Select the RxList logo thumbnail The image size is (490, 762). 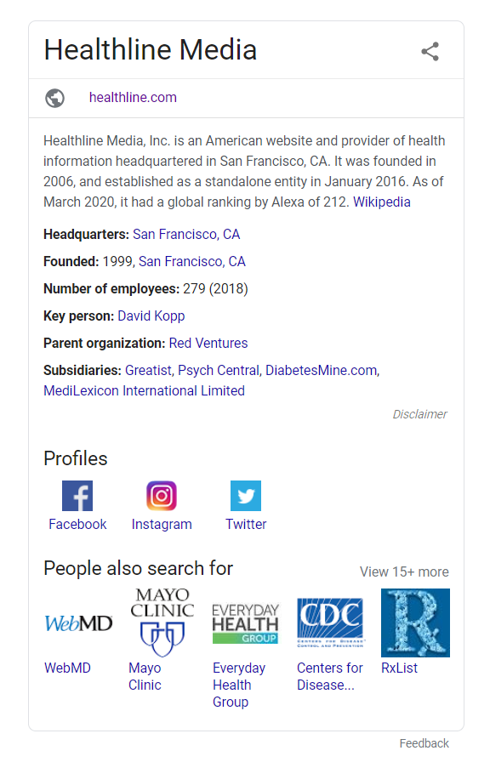click(x=416, y=623)
